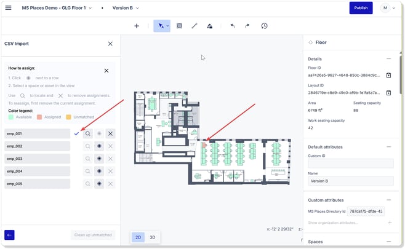This screenshot has width=405, height=249.
Task: Locate emp_001 using its magnifier icon
Action: [88, 133]
